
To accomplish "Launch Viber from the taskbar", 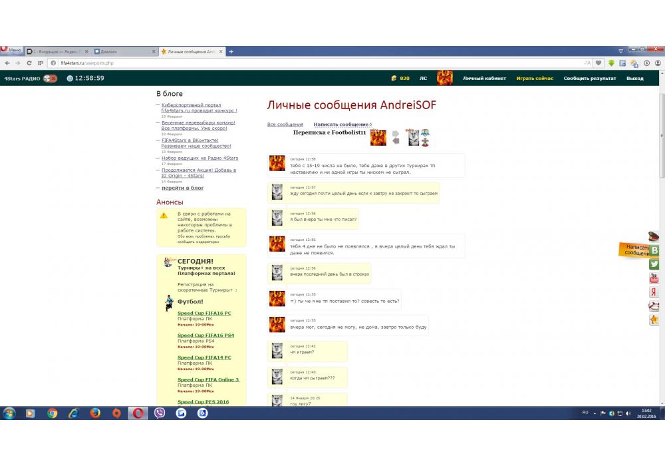I will tap(160, 413).
